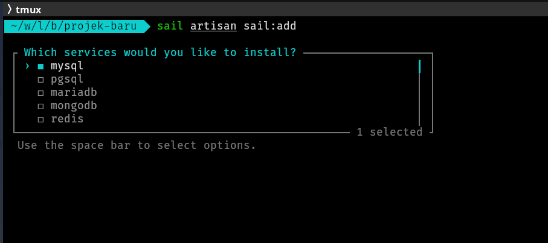
Task: Select the mysql option label
Action: (67, 66)
